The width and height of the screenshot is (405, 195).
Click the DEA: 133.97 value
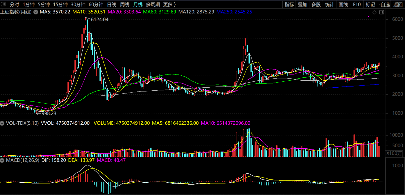click(x=81, y=160)
